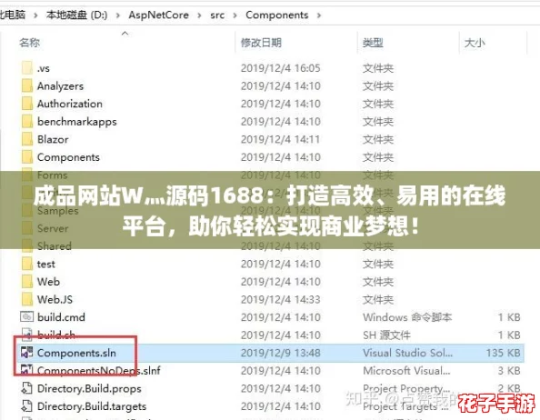This screenshot has height=420, width=540.
Task: Select the Blazor folder name
Action: click(53, 139)
